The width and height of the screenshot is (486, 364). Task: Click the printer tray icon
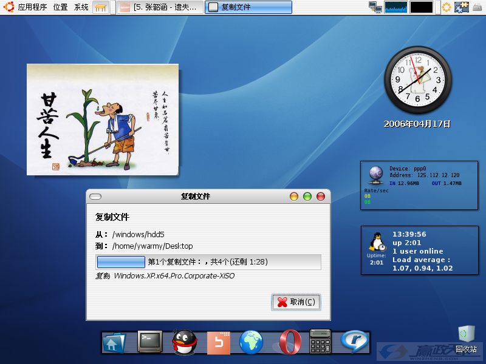[477, 7]
